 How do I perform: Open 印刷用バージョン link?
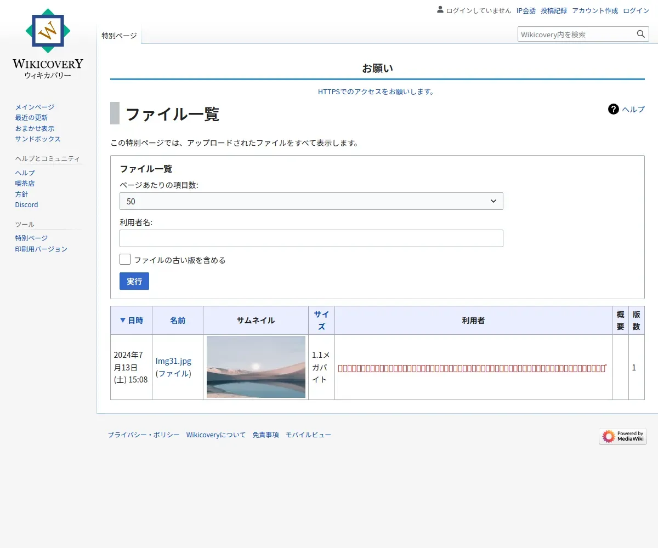tap(41, 249)
